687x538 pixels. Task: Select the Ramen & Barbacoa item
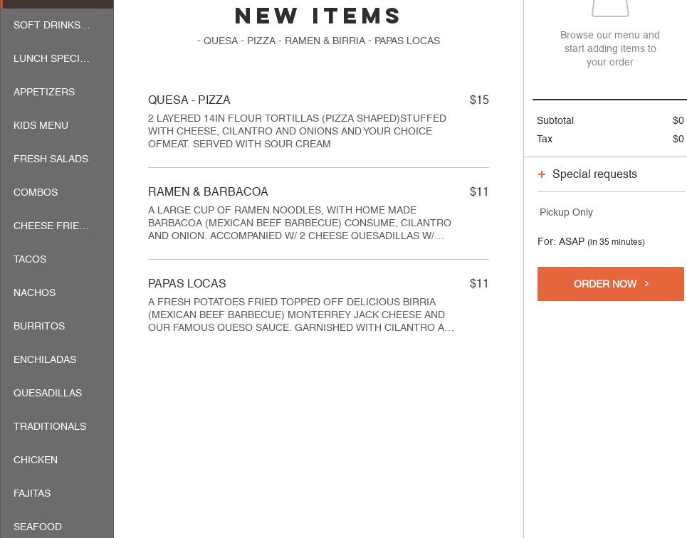point(318,213)
